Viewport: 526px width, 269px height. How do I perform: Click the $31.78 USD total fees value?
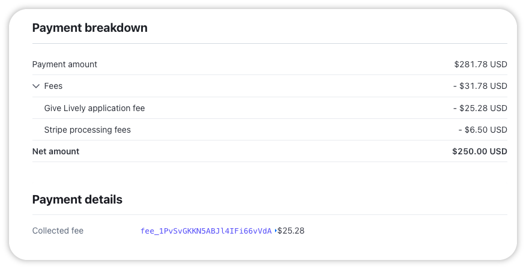[480, 86]
